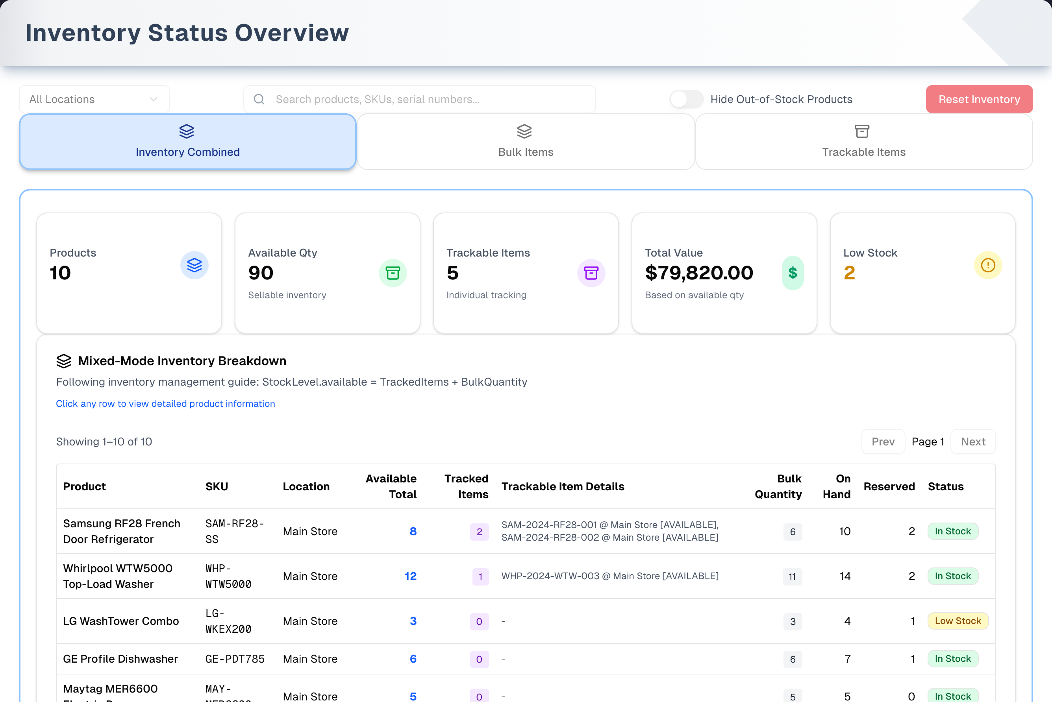Click SKU LG-WKEX200 cell
The image size is (1052, 702).
(228, 621)
